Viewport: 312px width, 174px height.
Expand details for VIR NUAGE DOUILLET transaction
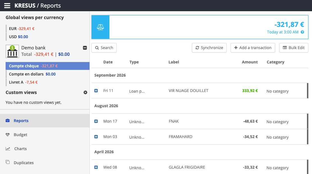coord(96,91)
